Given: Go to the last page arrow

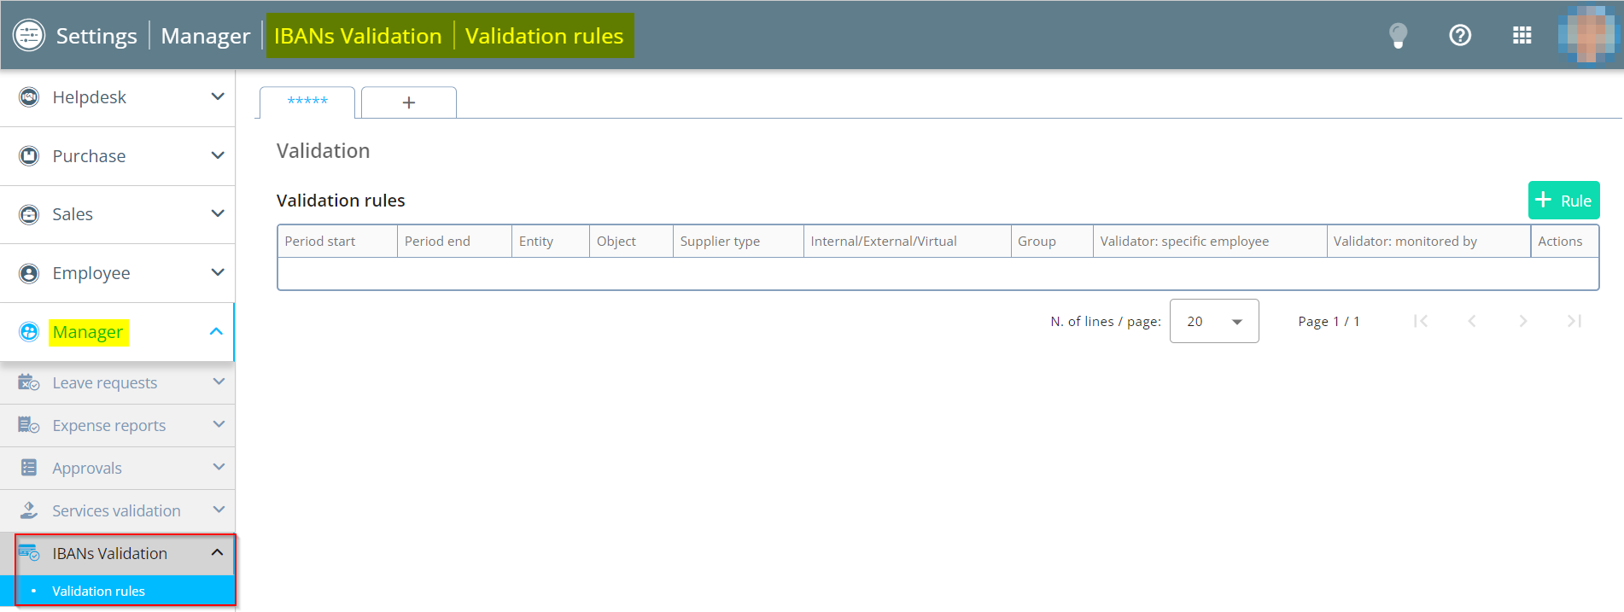Looking at the screenshot, I should [x=1574, y=321].
